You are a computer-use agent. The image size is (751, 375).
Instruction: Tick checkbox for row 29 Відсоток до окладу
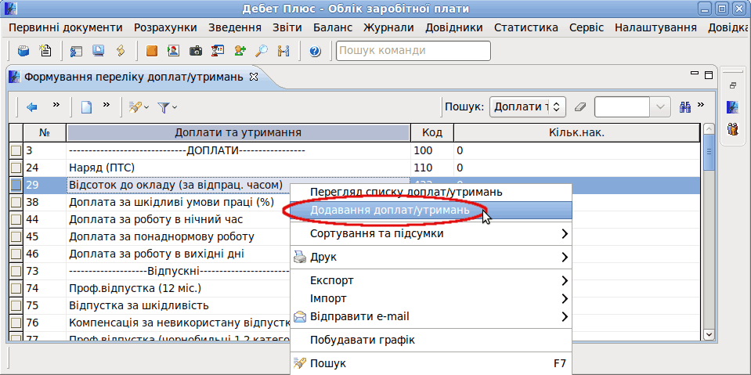tap(16, 185)
